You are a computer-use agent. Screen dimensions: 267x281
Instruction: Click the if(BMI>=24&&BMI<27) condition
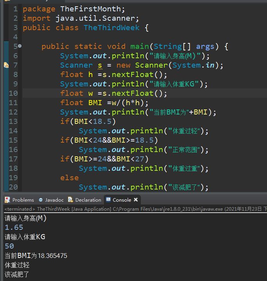pyautogui.click(x=104, y=159)
